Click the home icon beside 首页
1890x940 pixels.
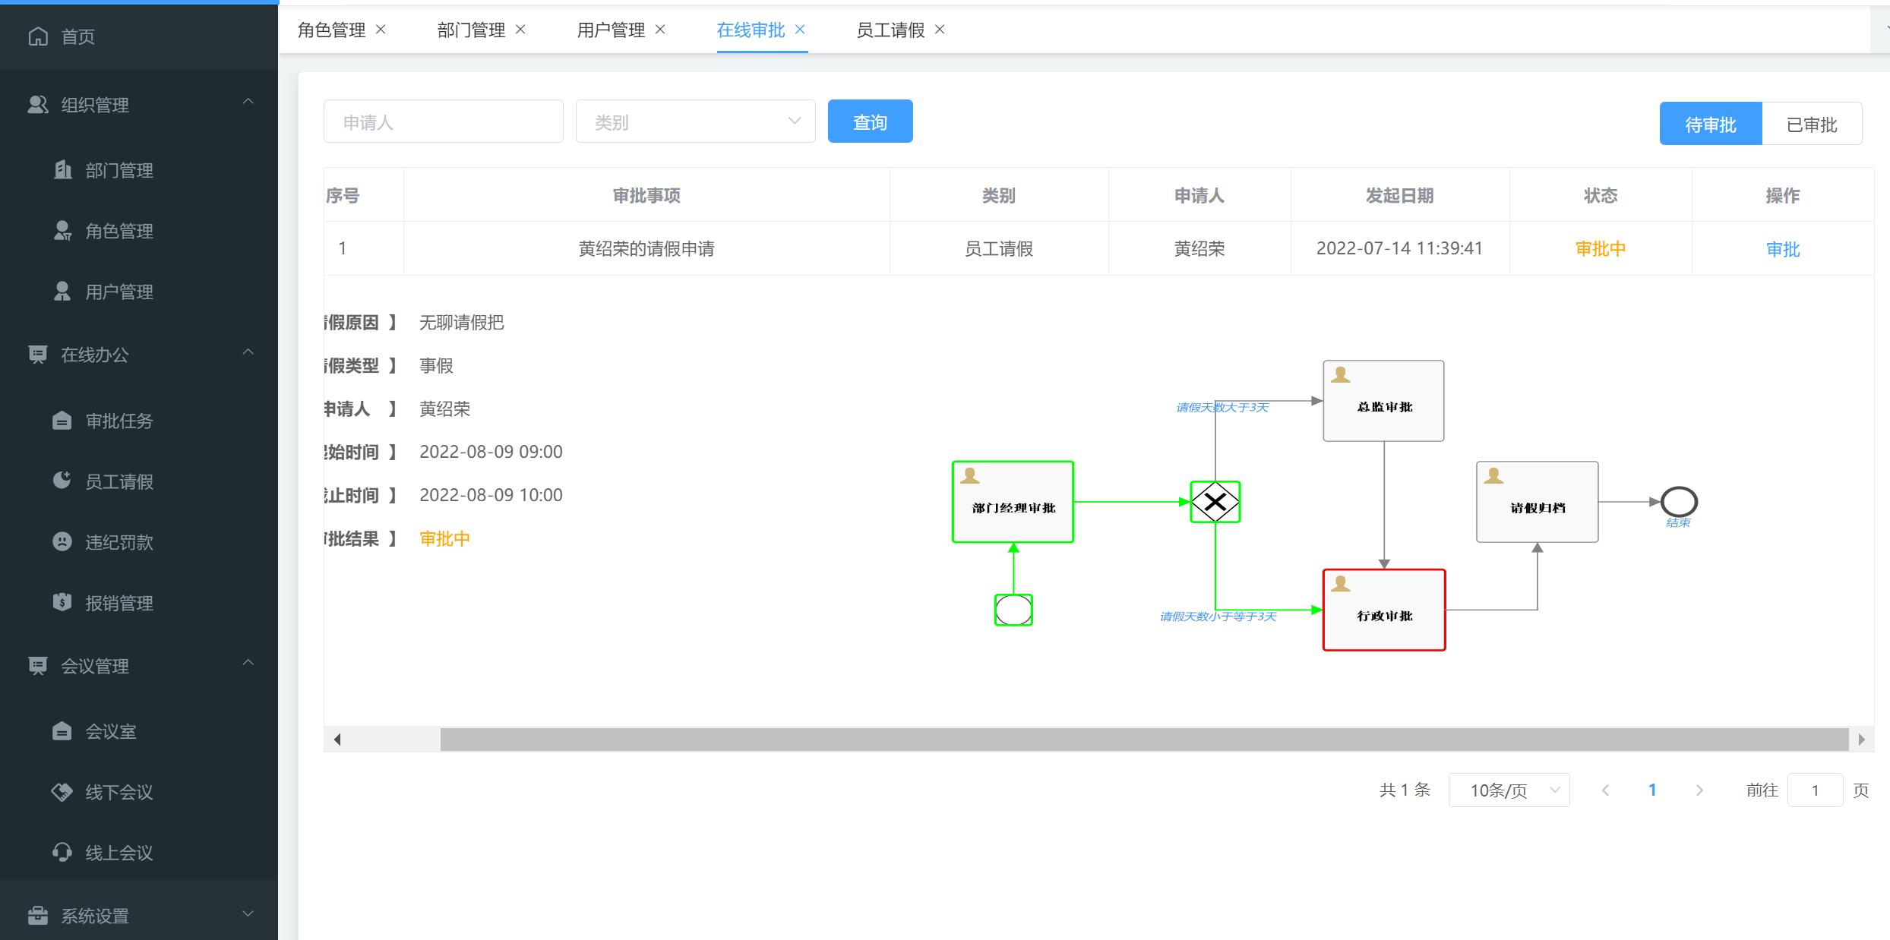pos(38,36)
